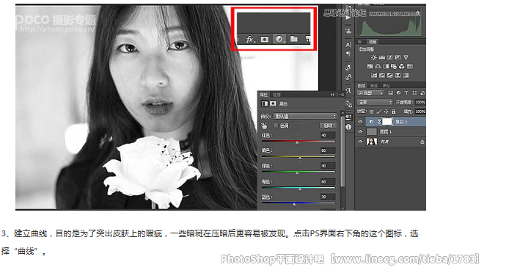Add a Levels adjustment
This screenshot has height=273, width=520.
381,57
